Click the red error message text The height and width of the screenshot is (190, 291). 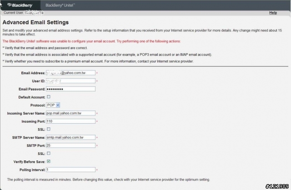point(91,41)
